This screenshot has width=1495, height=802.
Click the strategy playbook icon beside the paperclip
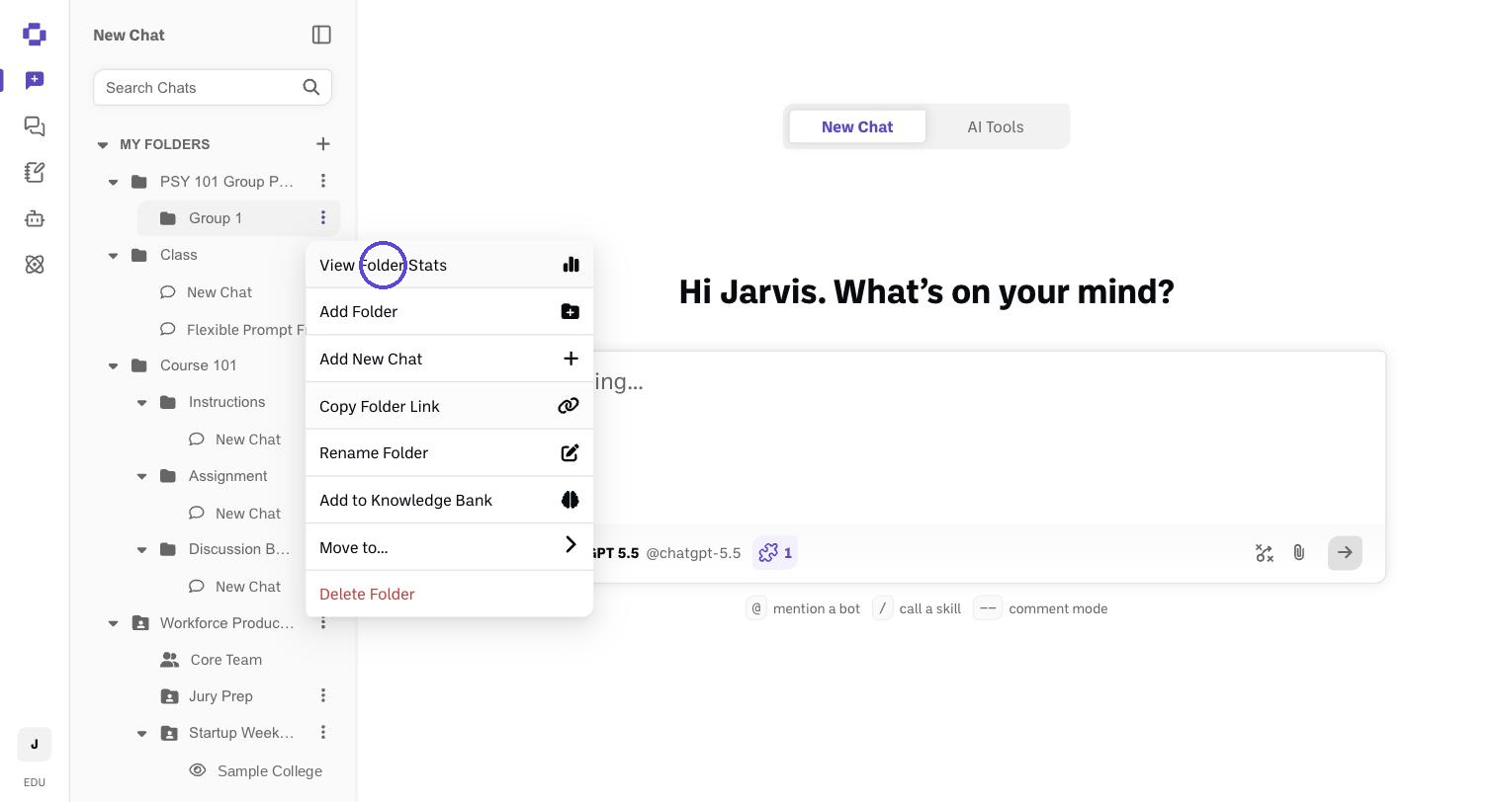[x=1264, y=553]
